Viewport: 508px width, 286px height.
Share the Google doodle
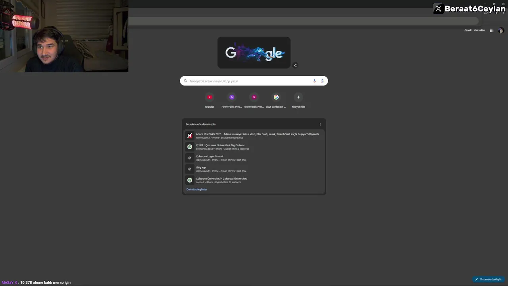click(x=295, y=65)
